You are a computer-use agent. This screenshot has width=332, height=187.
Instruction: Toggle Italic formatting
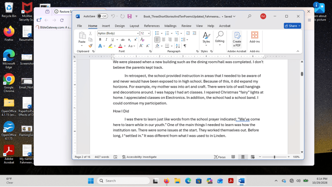[x=106, y=40]
